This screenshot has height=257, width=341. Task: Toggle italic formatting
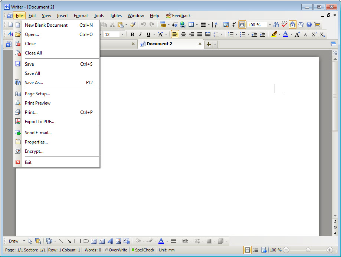tap(140, 34)
